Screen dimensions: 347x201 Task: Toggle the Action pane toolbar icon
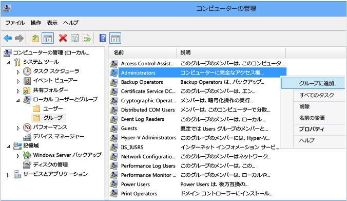(115, 39)
